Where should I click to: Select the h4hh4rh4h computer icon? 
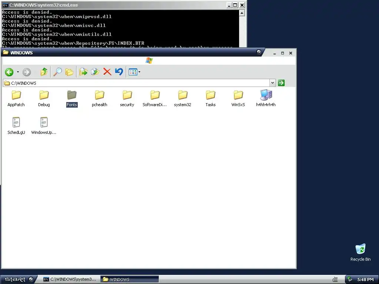click(266, 98)
